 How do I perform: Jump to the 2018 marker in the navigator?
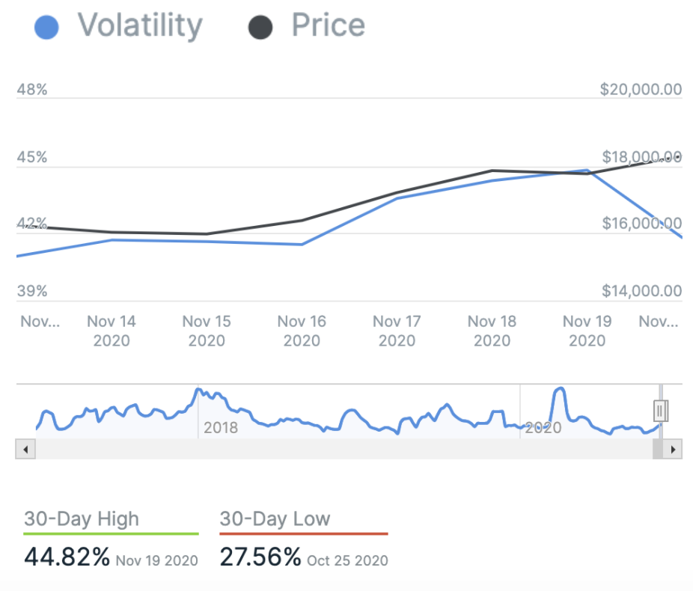coord(221,428)
